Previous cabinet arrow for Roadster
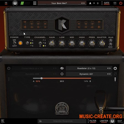Image resolution: width=124 pixels, height=124 pixels. 108,68
